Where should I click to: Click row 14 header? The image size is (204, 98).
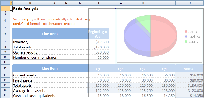(x=5, y=80)
